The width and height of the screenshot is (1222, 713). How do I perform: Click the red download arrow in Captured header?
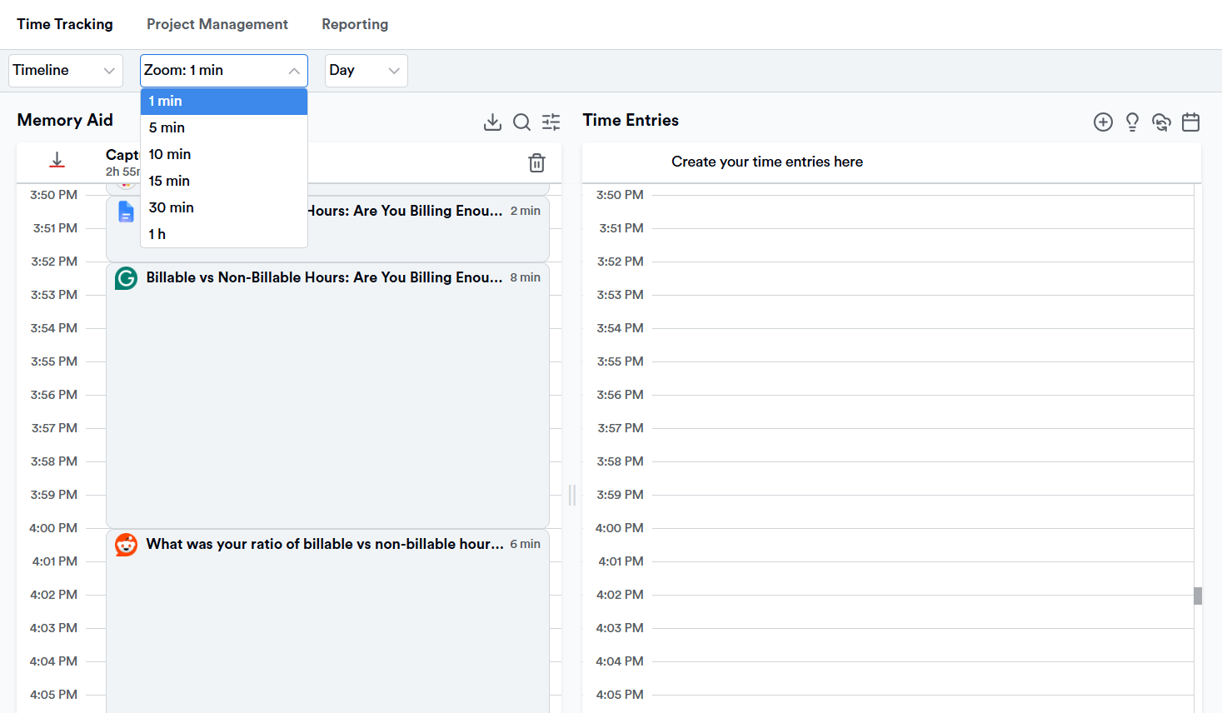[57, 160]
